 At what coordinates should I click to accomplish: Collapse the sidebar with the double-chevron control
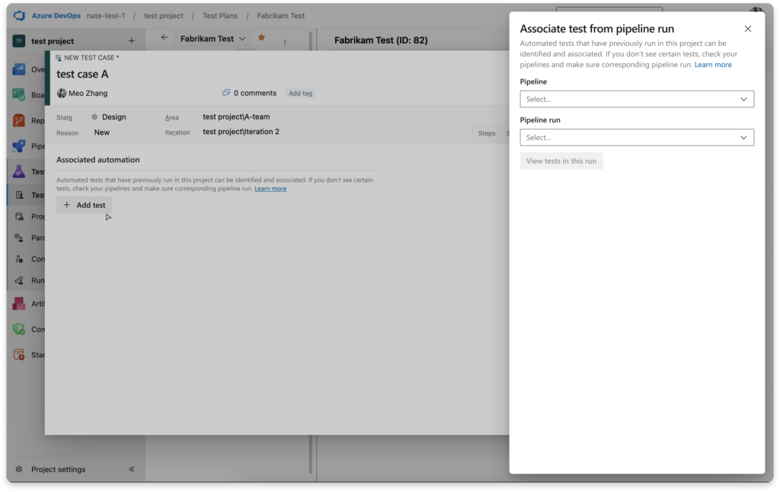point(132,469)
